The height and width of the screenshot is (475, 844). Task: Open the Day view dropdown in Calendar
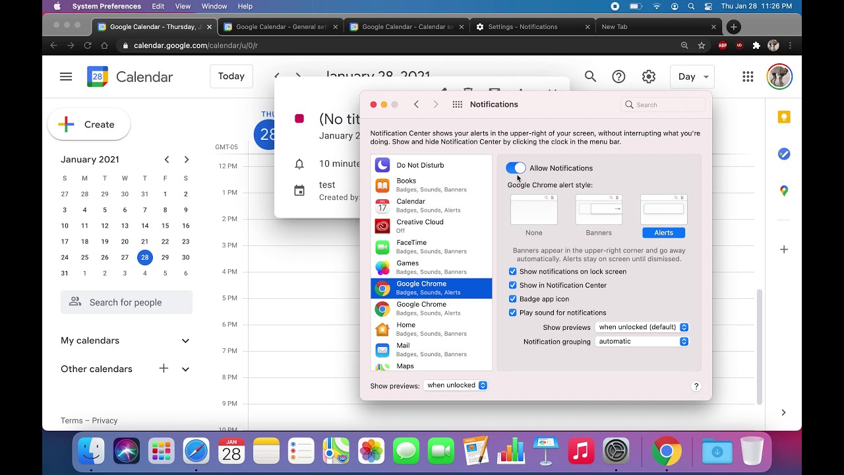(693, 77)
